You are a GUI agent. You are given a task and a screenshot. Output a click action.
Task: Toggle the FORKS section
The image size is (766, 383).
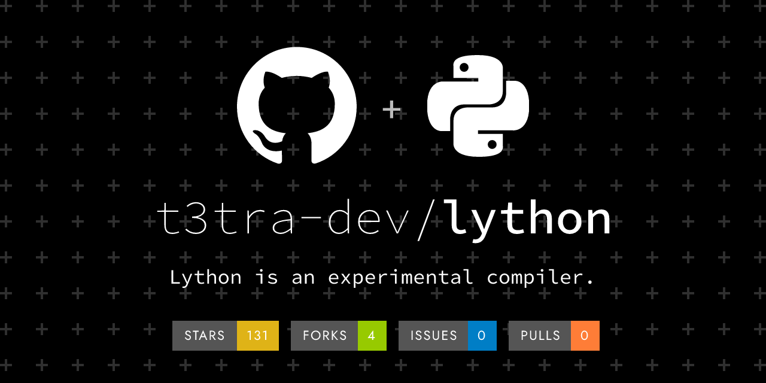[x=325, y=336]
